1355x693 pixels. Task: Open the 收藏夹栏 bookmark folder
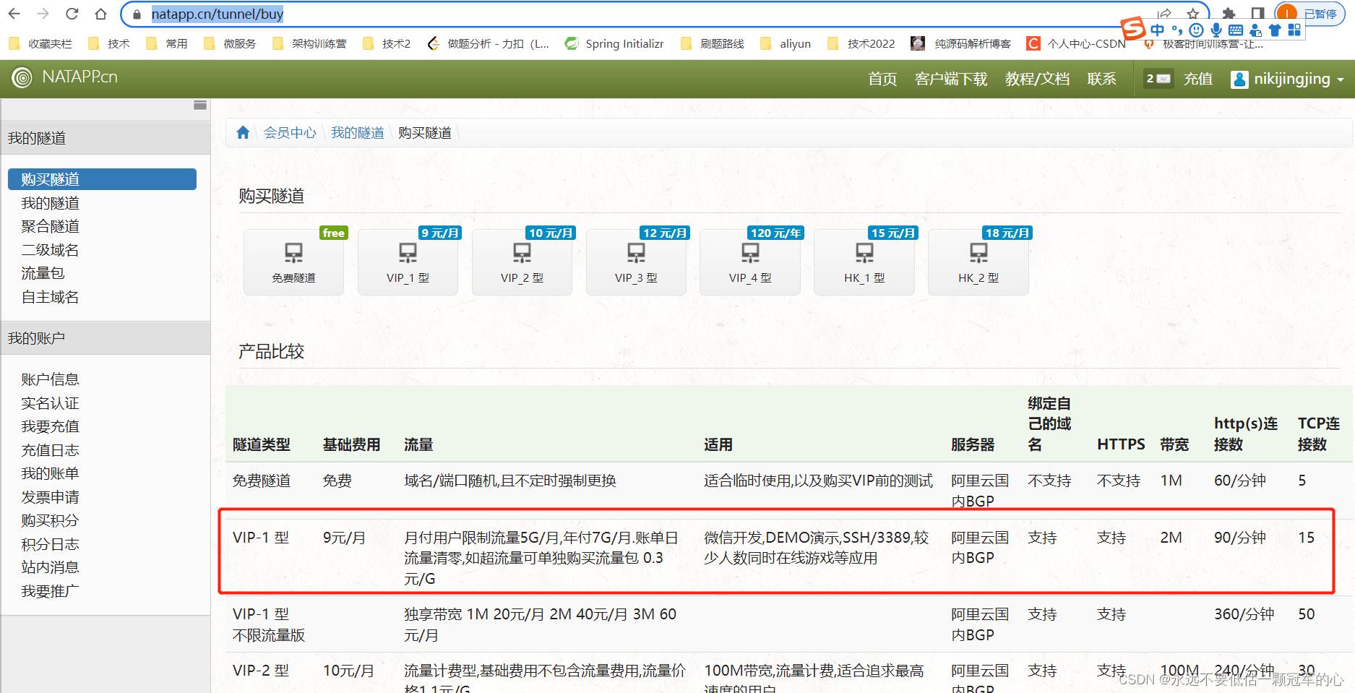40,43
